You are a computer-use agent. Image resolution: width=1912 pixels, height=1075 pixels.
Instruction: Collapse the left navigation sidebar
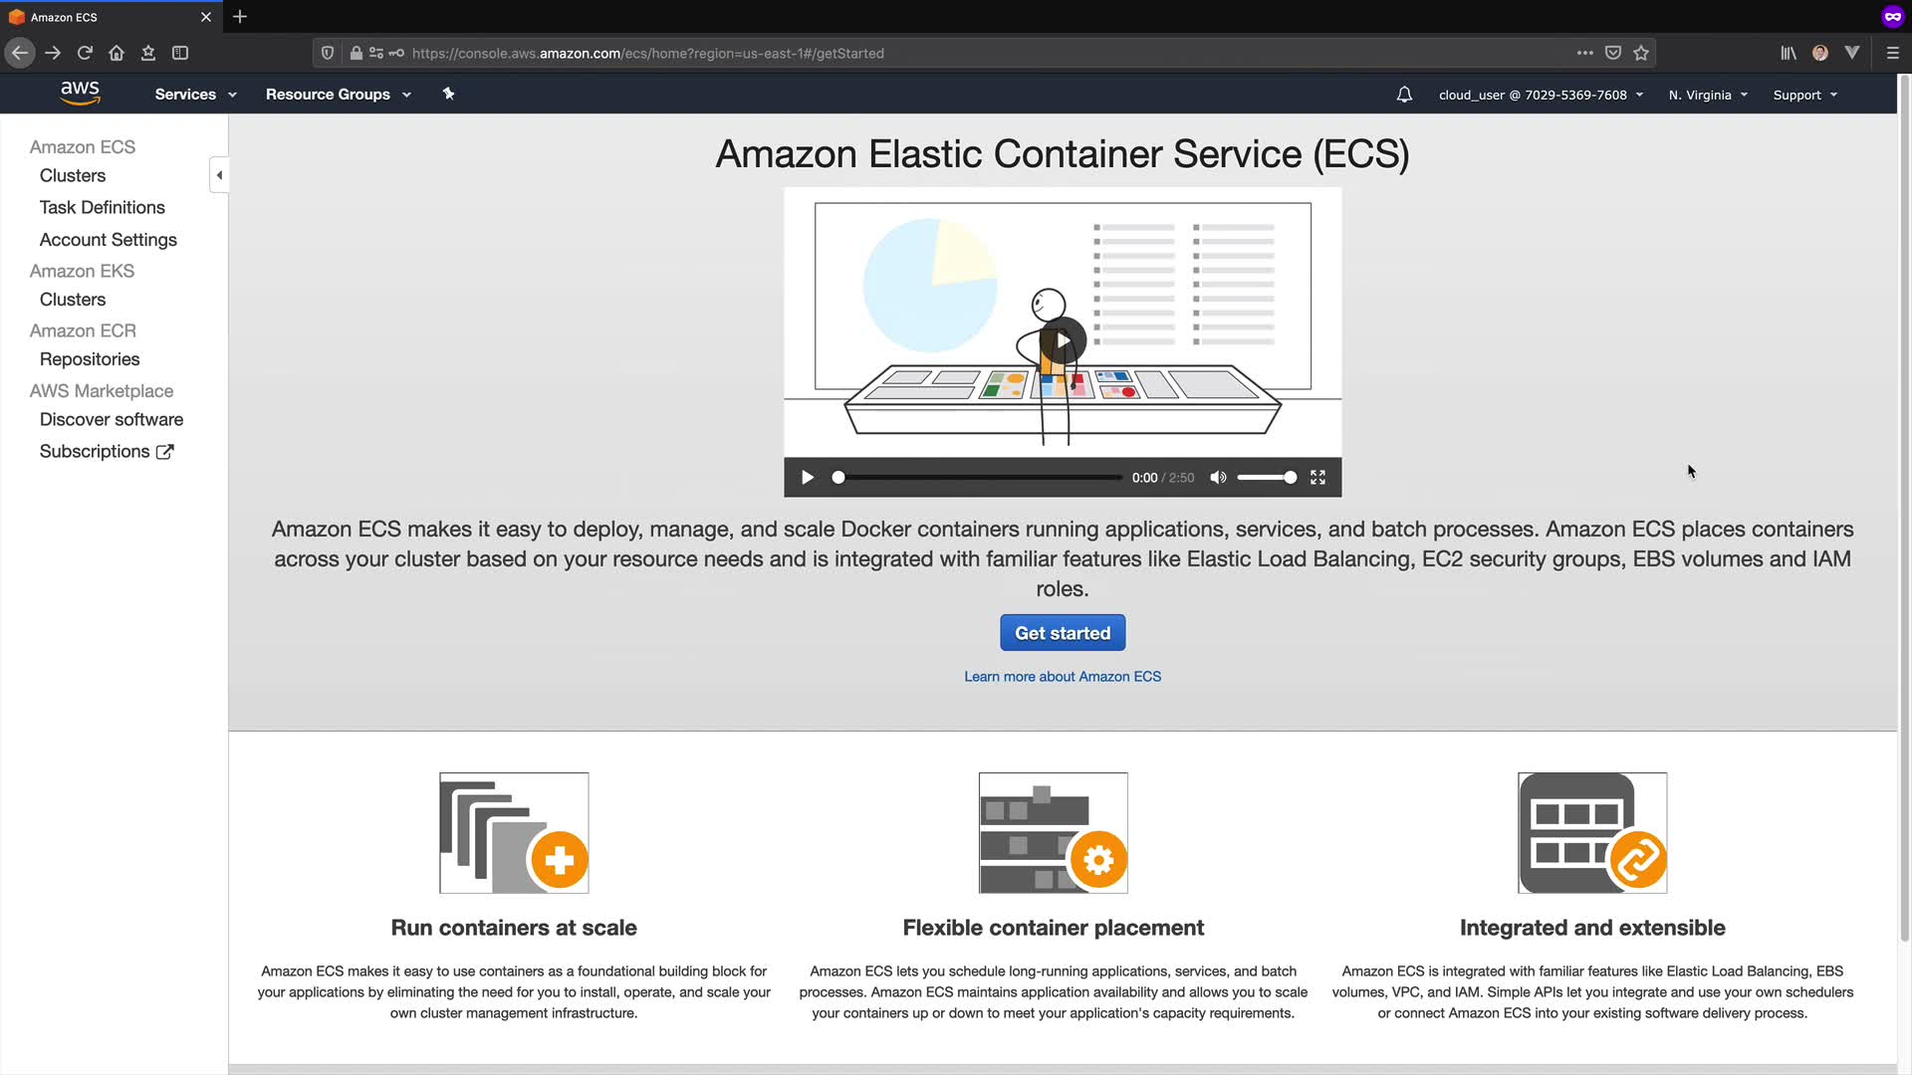pos(219,175)
